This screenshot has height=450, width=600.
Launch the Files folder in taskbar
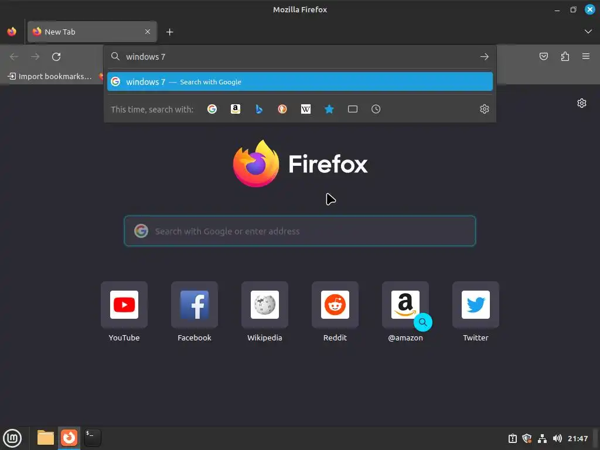tap(46, 438)
